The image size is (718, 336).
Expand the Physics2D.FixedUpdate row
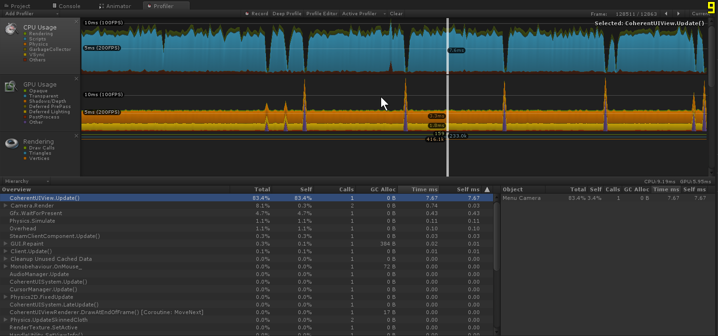[6, 297]
